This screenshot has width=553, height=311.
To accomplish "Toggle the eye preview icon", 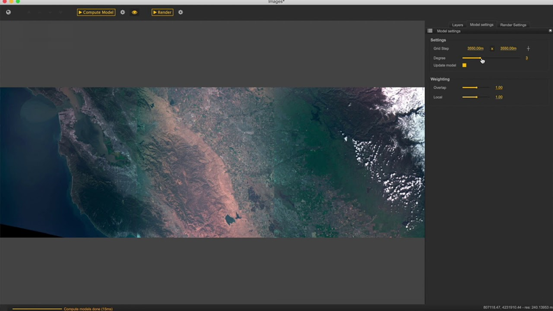I will (x=135, y=12).
